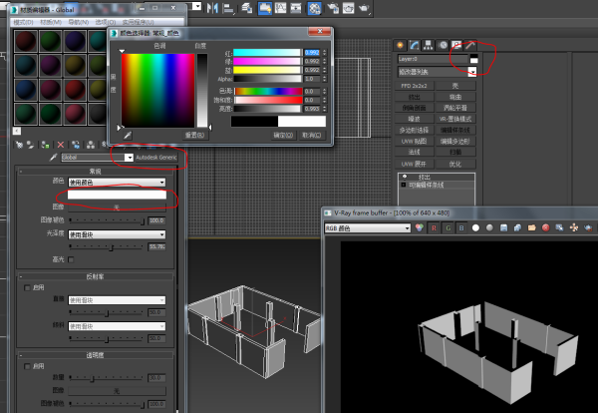
Task: Open the Modify panel tab icon
Action: 413,45
